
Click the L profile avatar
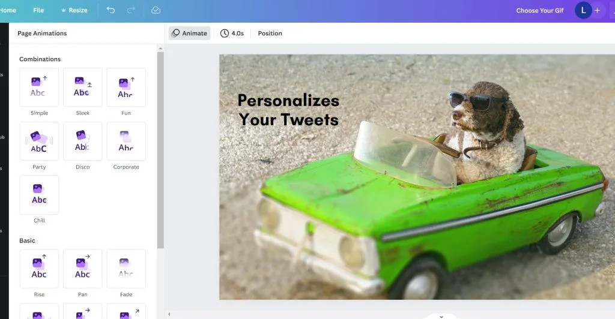[583, 10]
